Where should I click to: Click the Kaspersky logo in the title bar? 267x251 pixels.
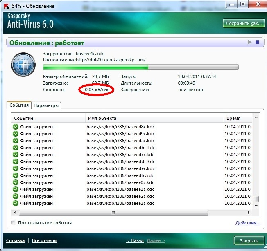(7, 6)
